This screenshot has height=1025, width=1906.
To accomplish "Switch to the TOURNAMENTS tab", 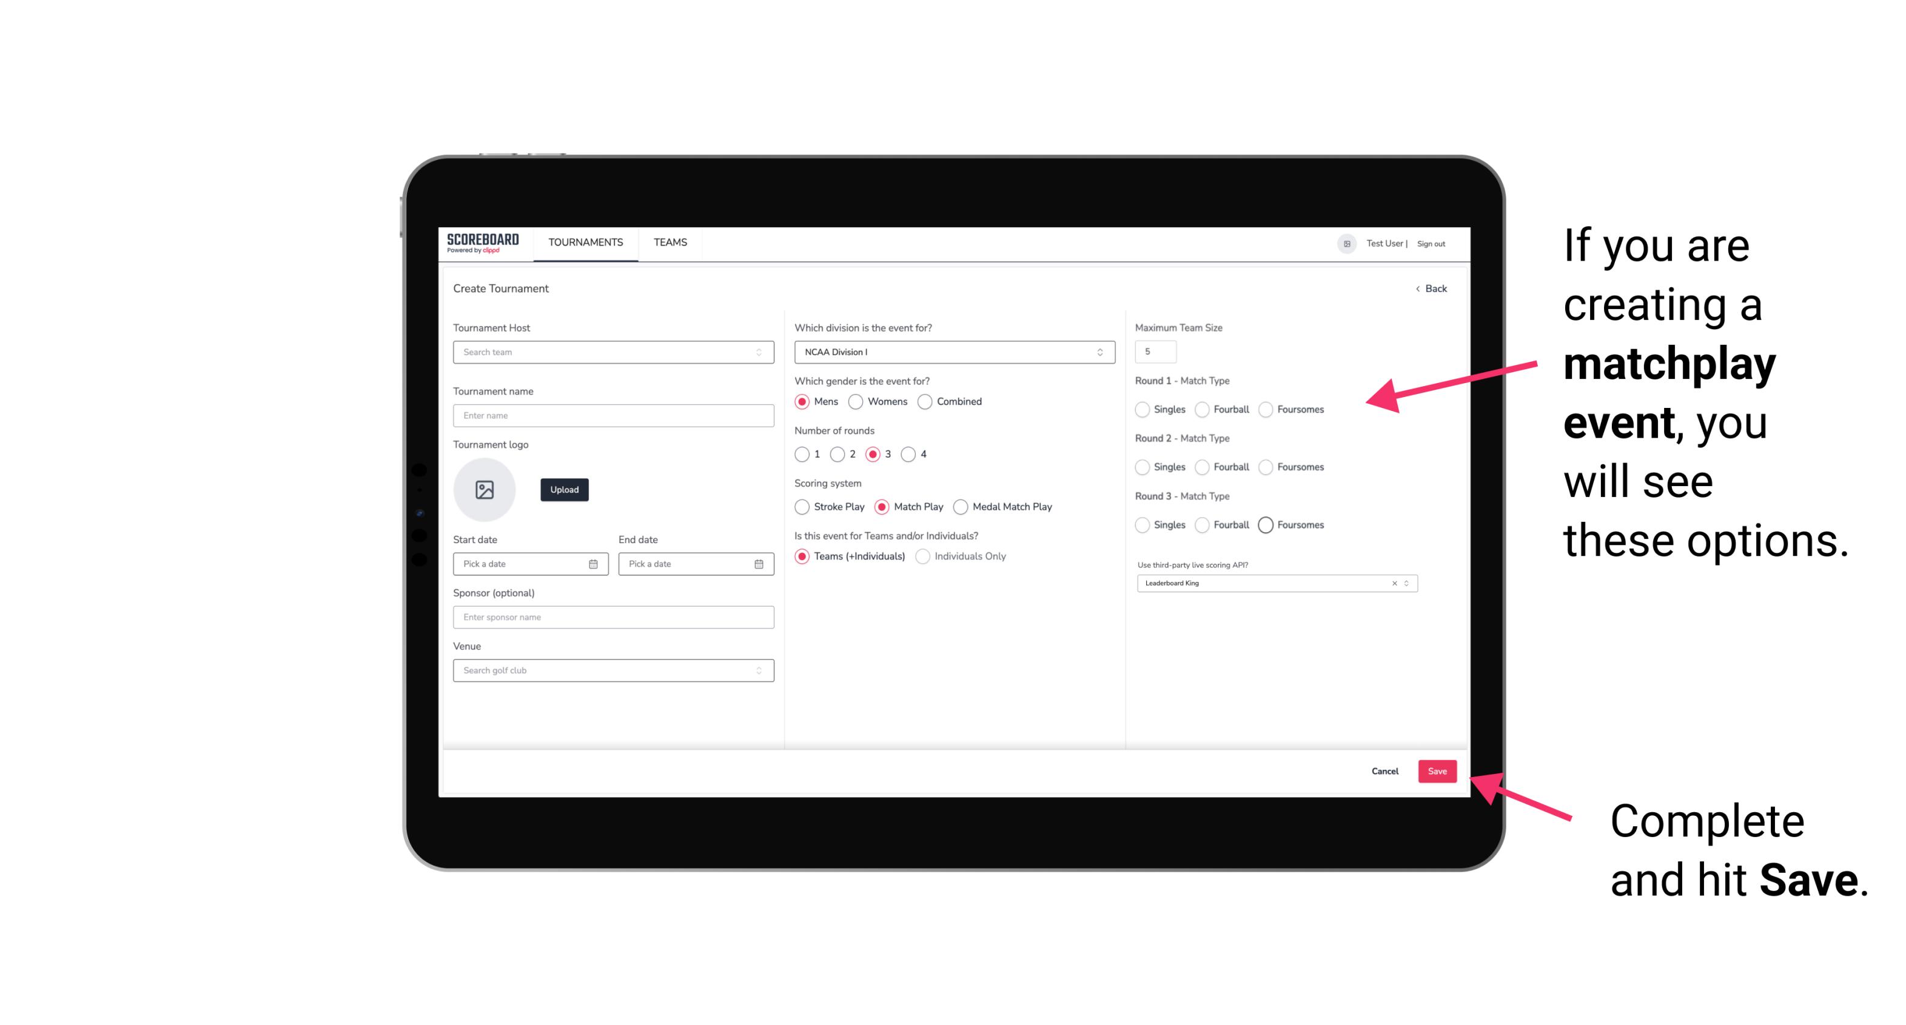I will click(x=586, y=242).
